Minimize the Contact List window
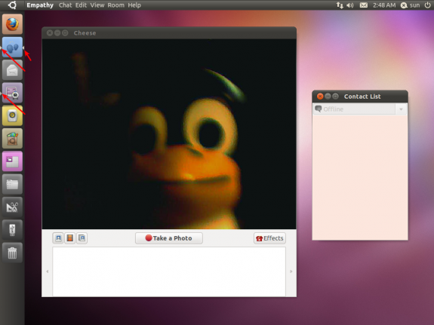 328,97
